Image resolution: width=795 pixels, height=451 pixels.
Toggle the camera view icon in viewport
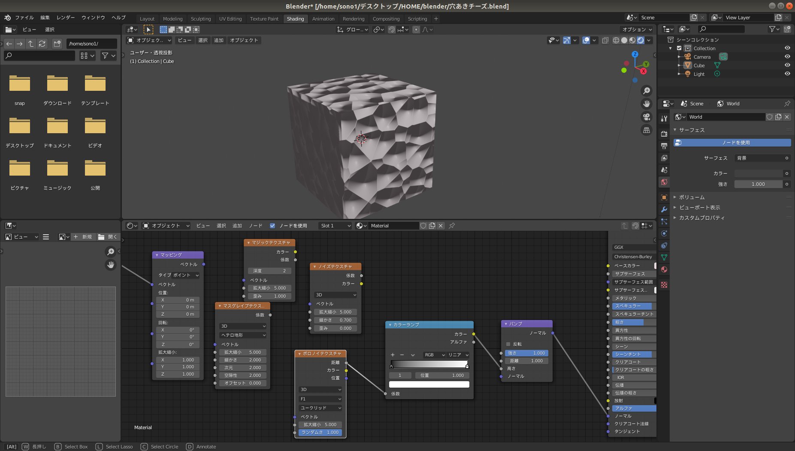point(646,117)
